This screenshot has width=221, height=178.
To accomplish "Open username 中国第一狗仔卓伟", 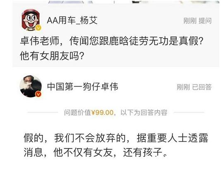I will tap(83, 87).
